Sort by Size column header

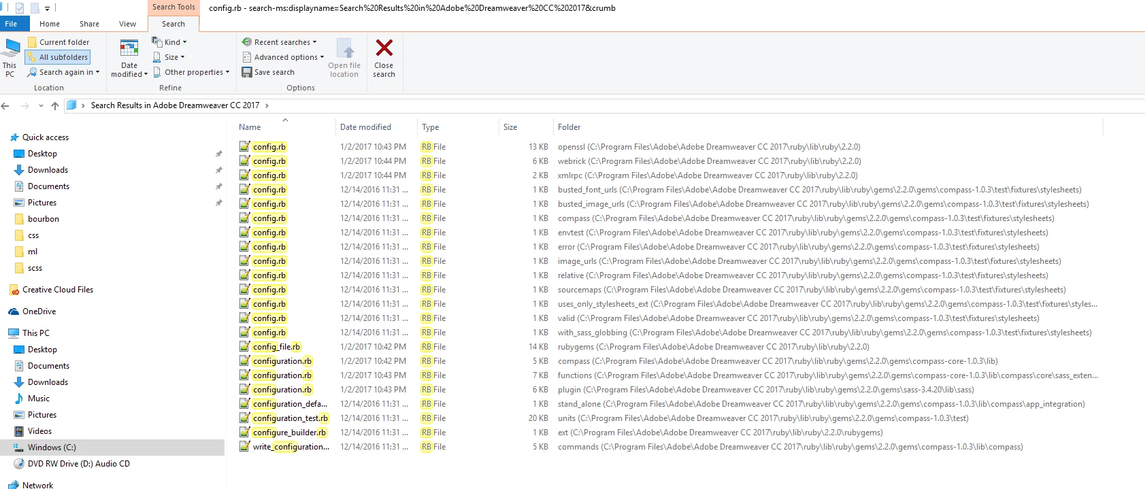coord(510,127)
